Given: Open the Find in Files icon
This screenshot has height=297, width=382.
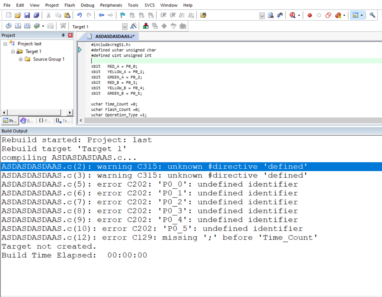Looking at the screenshot, I should pyautogui.click(x=203, y=15).
